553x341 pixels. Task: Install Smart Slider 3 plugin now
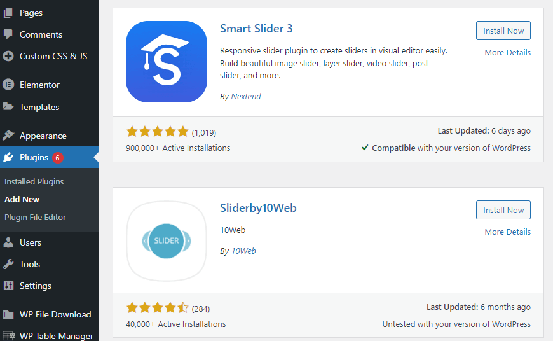(x=503, y=31)
